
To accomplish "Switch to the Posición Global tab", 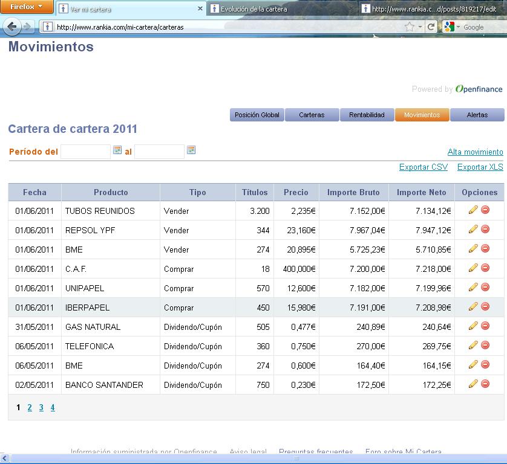I will pos(257,115).
